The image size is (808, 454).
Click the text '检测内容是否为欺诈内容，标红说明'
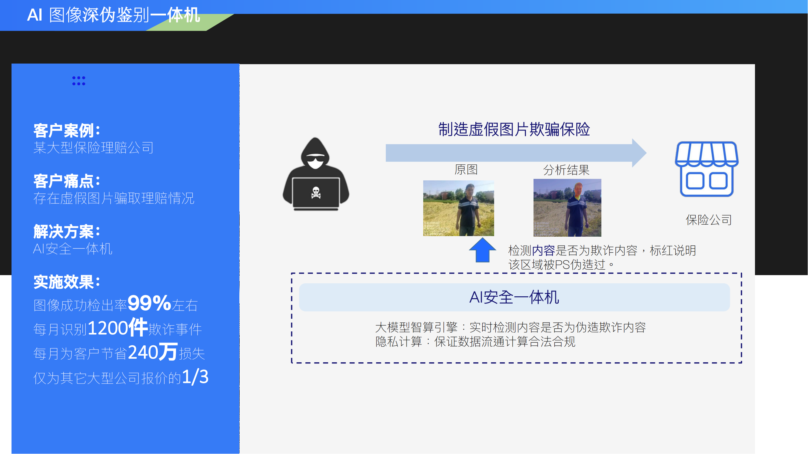pos(602,251)
